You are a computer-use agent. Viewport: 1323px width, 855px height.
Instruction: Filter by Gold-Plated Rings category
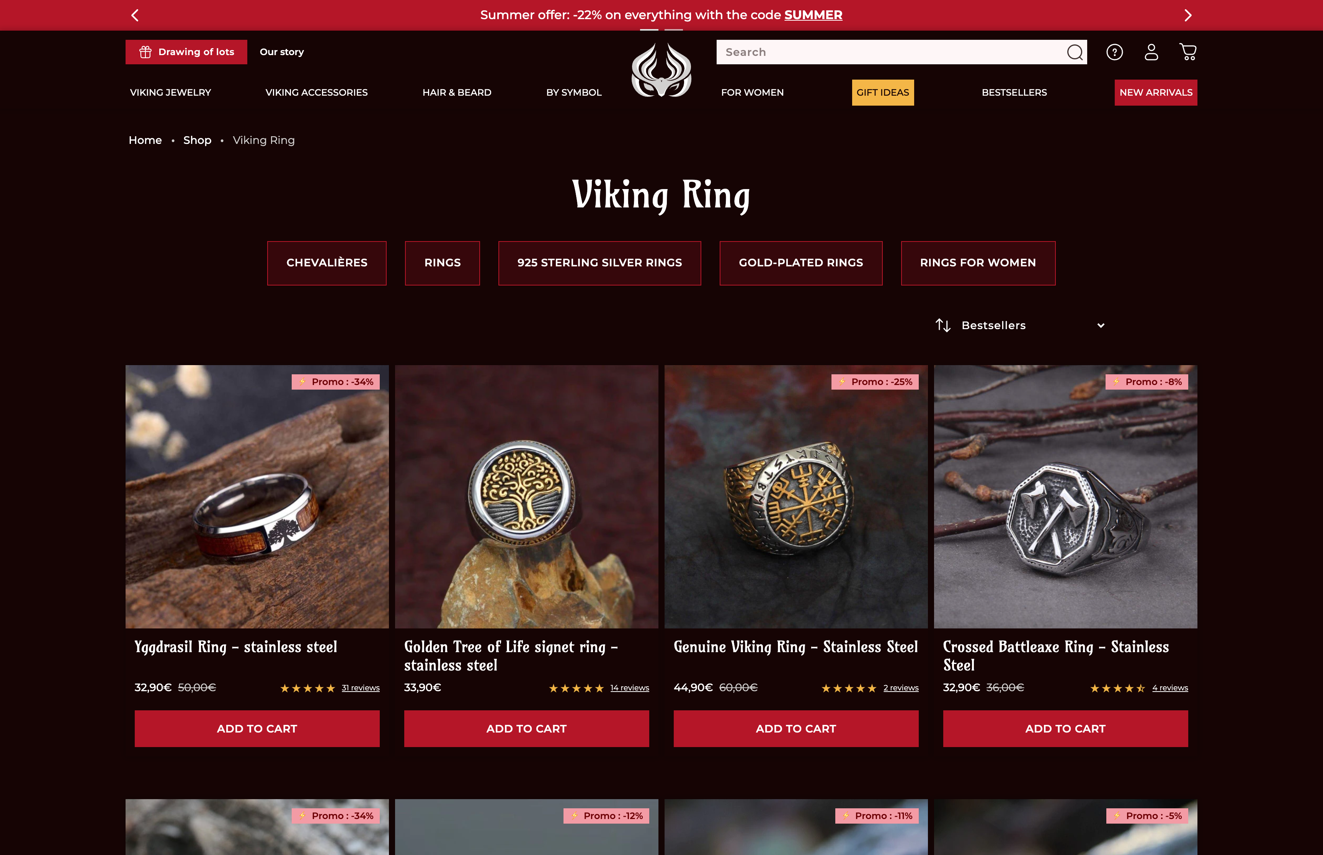point(800,263)
